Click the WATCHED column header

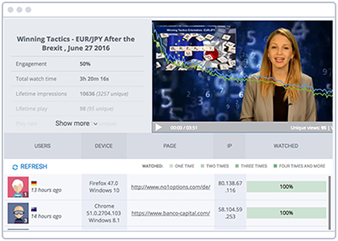pyautogui.click(x=286, y=146)
